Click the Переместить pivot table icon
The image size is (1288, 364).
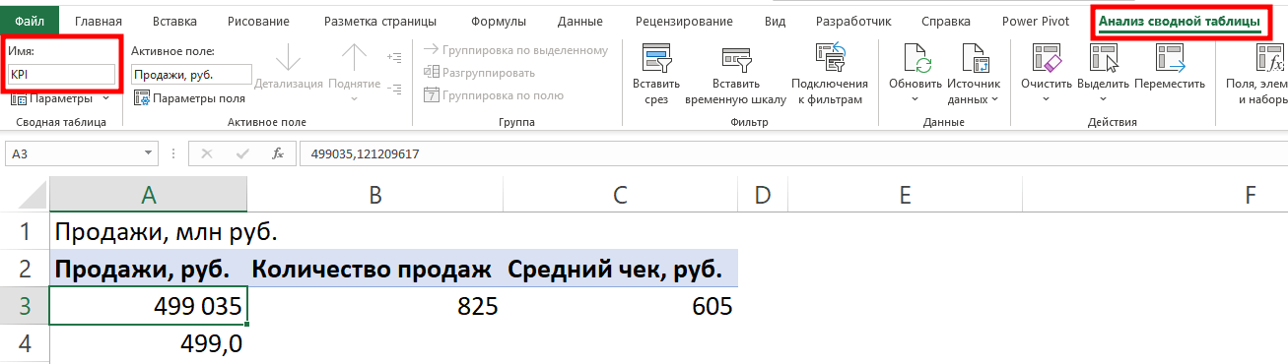pyautogui.click(x=1169, y=59)
